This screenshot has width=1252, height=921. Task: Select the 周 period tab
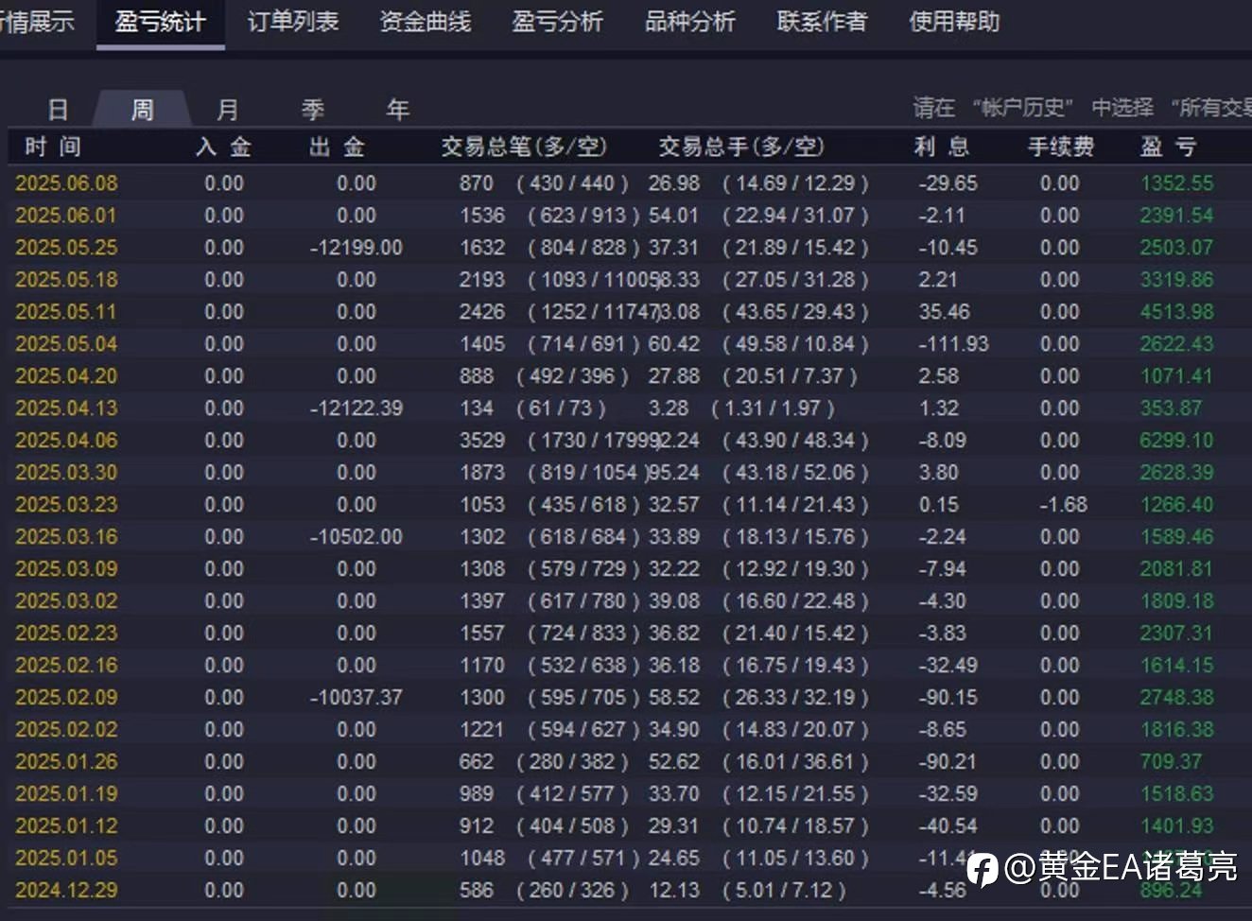coord(142,110)
